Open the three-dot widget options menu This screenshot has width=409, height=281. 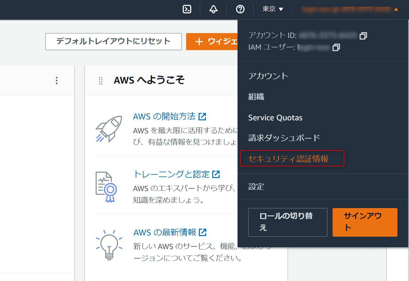[x=57, y=81]
